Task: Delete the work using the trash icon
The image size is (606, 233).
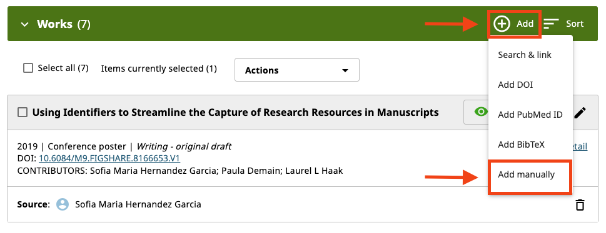Action: point(580,204)
